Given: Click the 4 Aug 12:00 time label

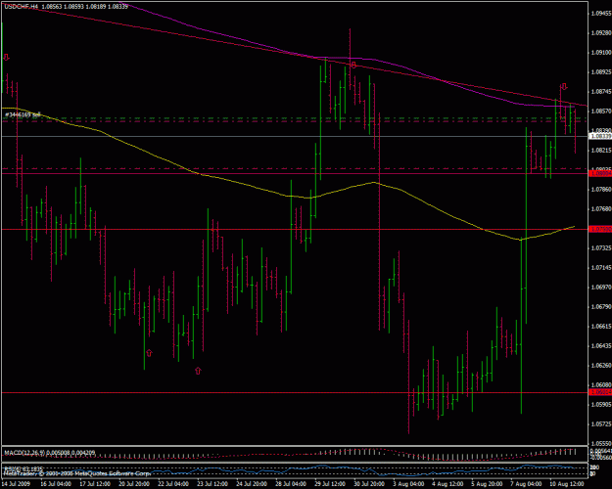Looking at the screenshot, I should point(447,484).
